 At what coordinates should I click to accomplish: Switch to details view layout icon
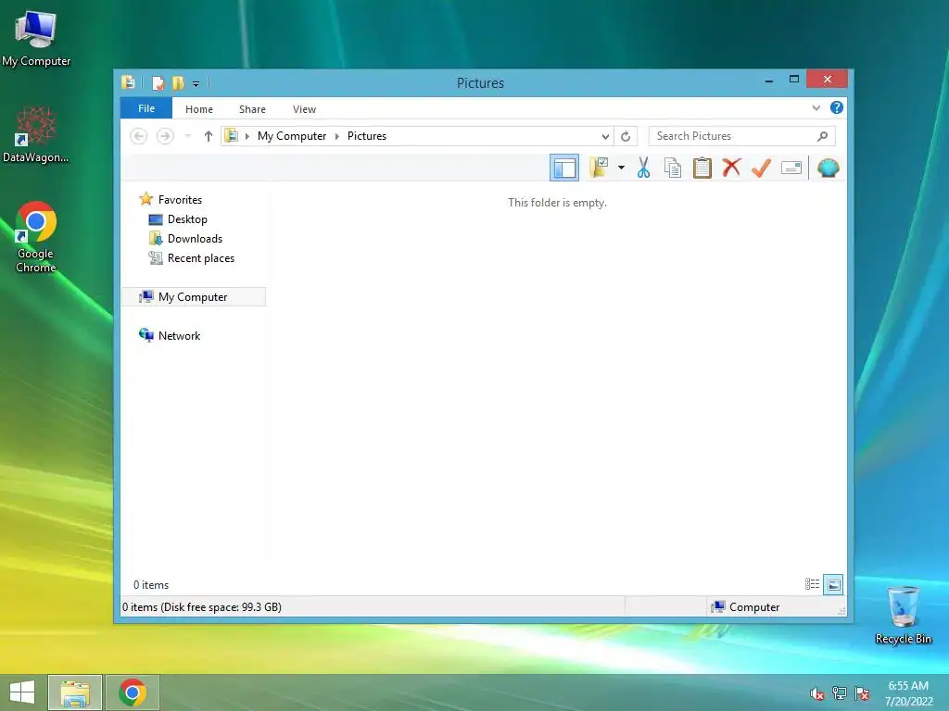coord(812,584)
